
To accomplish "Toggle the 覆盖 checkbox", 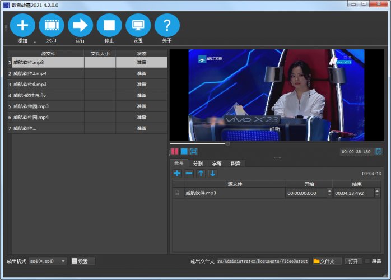I will click(367, 261).
